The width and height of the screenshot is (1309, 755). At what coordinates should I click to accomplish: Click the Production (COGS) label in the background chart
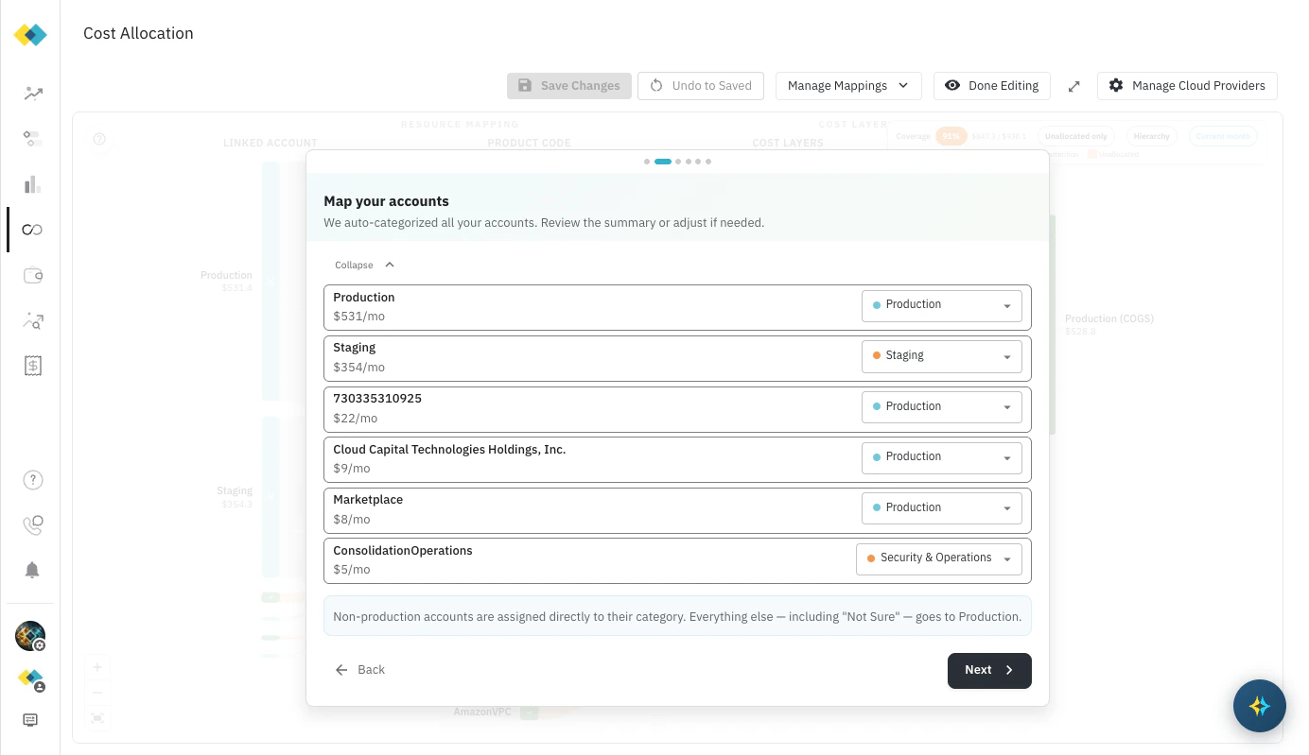[1108, 319]
